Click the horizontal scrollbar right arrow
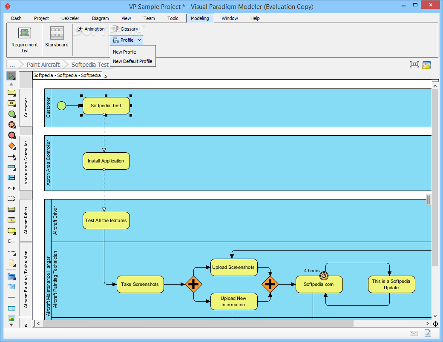443x342 pixels. click(428, 324)
